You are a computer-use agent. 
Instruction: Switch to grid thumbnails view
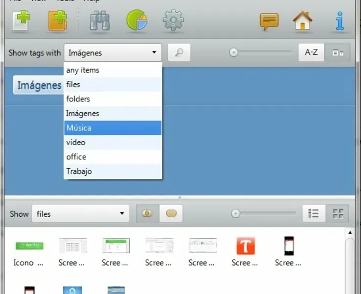click(338, 213)
